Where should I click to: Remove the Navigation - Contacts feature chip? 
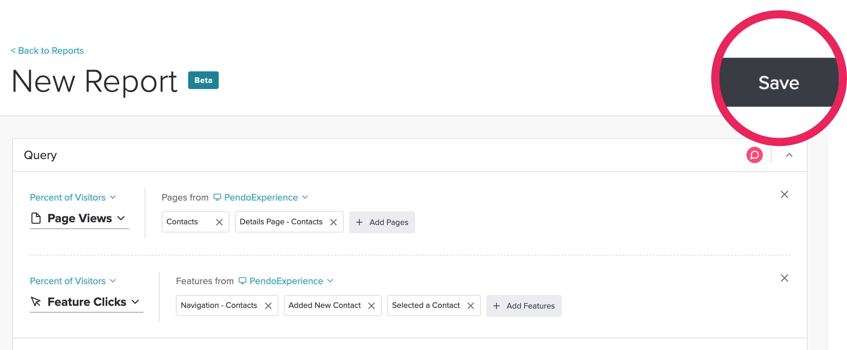pos(268,306)
